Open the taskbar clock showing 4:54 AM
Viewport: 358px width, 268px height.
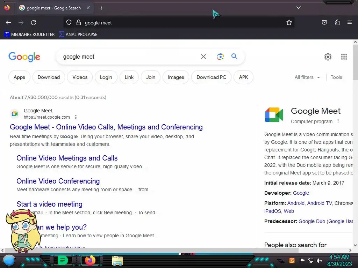339,260
